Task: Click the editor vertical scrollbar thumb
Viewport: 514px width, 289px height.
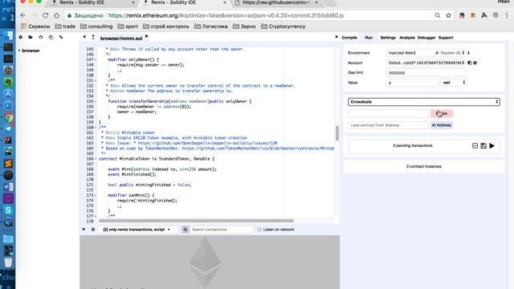Action: [337, 133]
